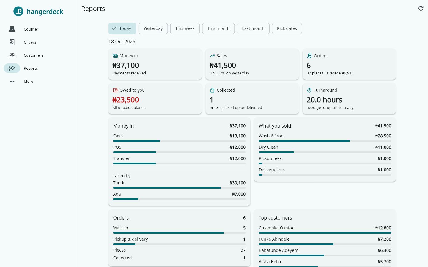Open the More ellipsis icon
Viewport: 428px width, 267px height.
tap(12, 81)
